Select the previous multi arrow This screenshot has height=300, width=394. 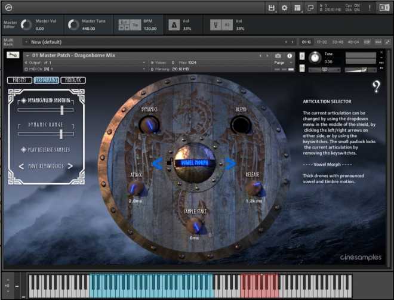pyautogui.click(x=286, y=42)
